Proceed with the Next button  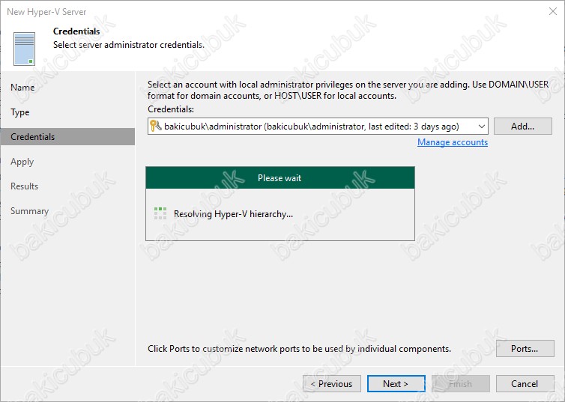coord(396,383)
